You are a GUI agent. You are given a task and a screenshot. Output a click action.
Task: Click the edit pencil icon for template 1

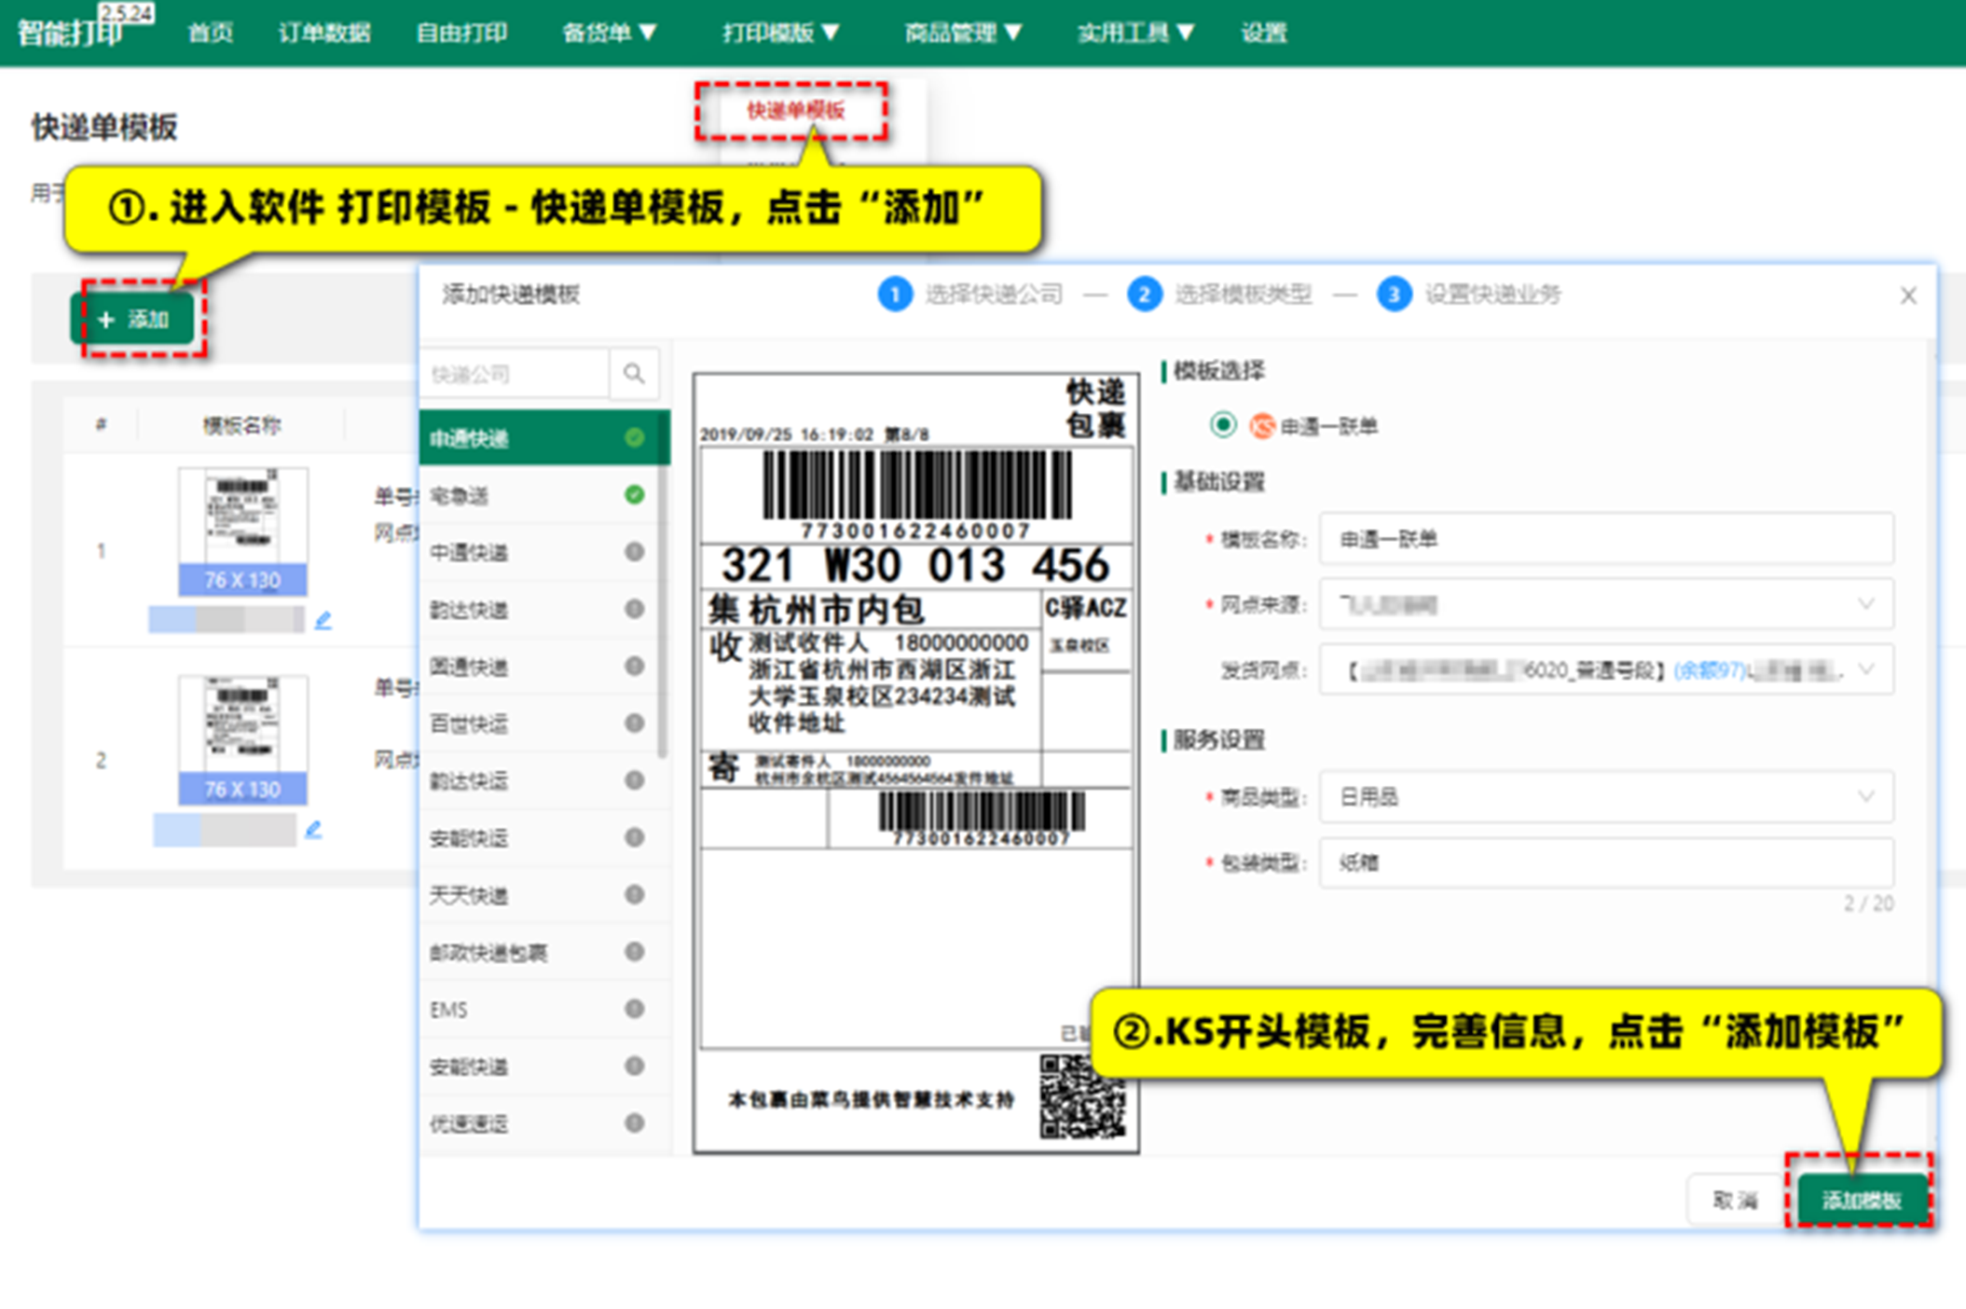323,620
